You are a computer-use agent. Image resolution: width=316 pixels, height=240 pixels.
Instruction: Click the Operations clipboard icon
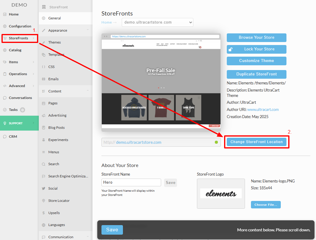5,74
